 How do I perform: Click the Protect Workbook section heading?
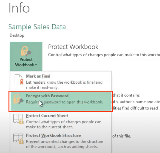click(73, 47)
